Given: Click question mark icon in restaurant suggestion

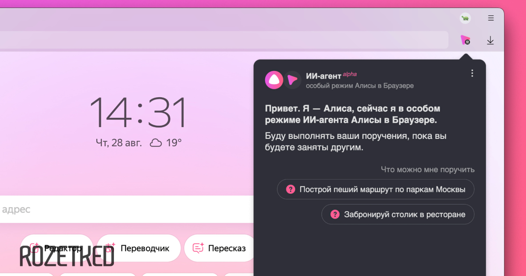Looking at the screenshot, I should tap(335, 214).
